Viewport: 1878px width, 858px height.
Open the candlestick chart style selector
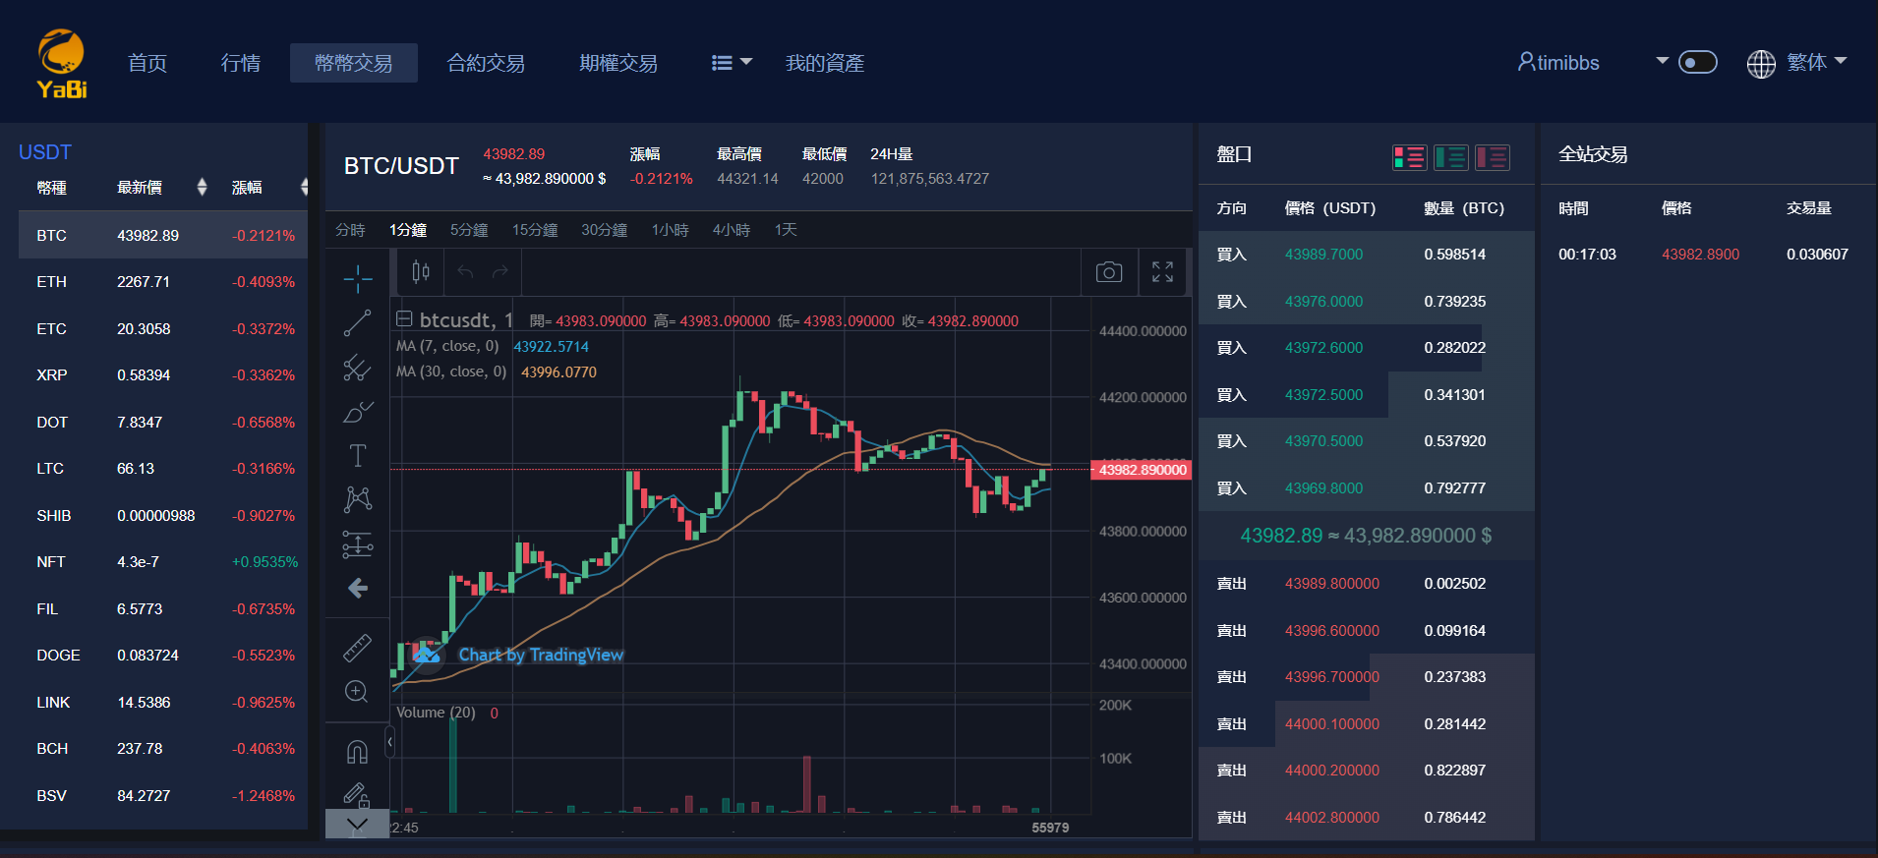(421, 272)
